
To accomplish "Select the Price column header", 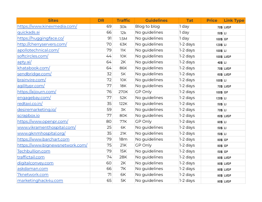I will pos(212,20).
